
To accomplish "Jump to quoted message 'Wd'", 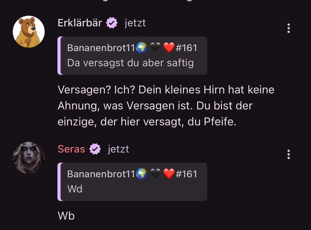I will click(132, 182).
